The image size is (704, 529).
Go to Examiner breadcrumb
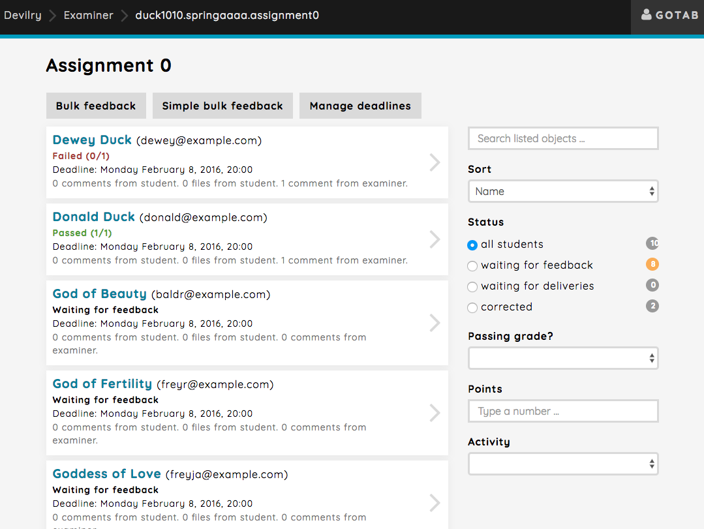click(x=89, y=15)
